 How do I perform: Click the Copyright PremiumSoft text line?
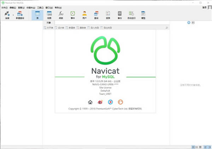[105, 109]
